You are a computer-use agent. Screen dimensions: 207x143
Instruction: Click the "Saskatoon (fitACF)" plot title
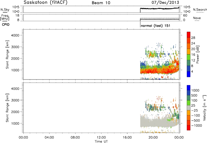[x=46, y=2]
